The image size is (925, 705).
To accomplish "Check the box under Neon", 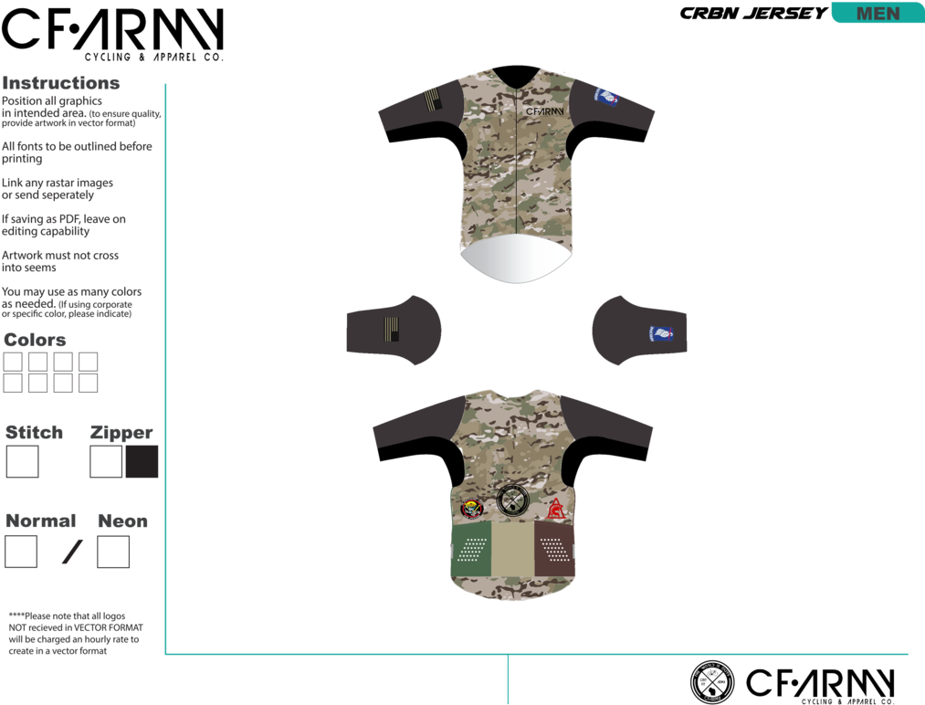I will 113,552.
